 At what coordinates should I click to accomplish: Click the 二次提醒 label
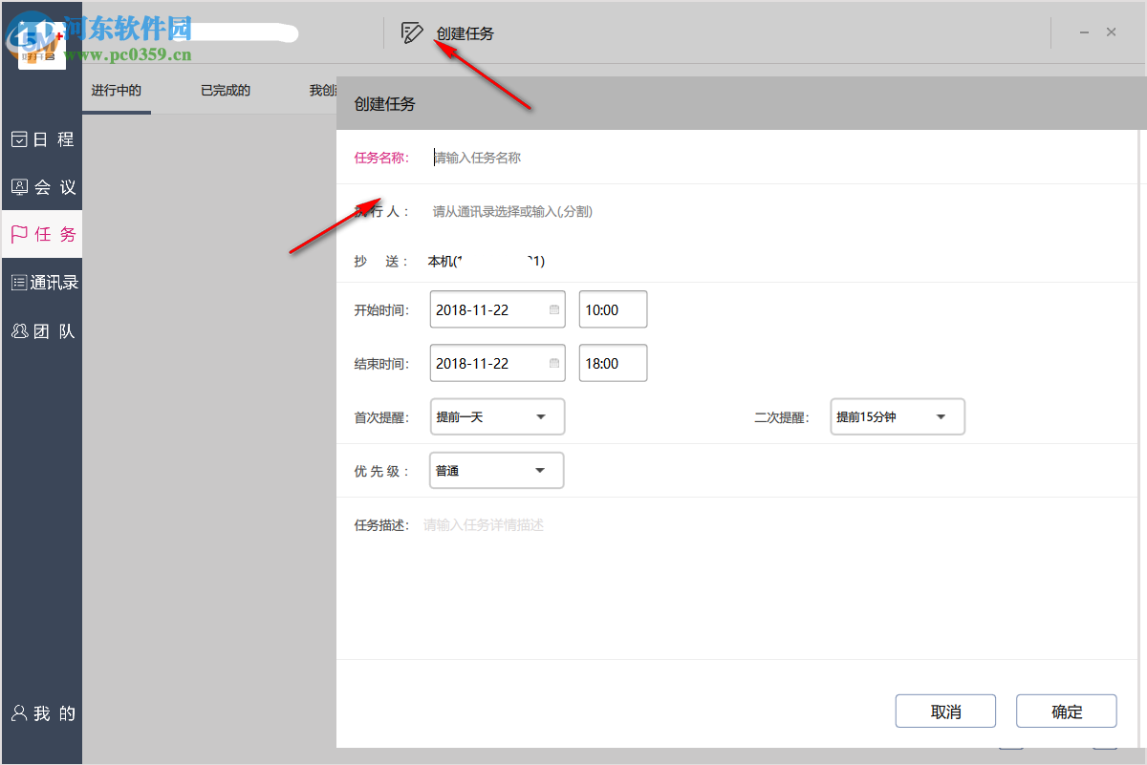point(782,417)
